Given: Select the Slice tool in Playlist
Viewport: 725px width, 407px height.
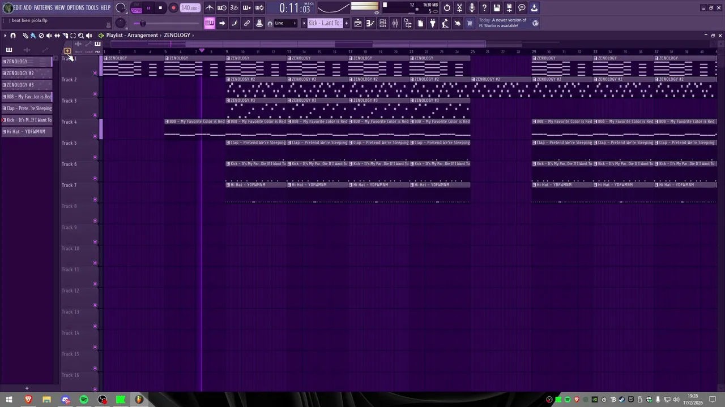Looking at the screenshot, I should (x=65, y=36).
